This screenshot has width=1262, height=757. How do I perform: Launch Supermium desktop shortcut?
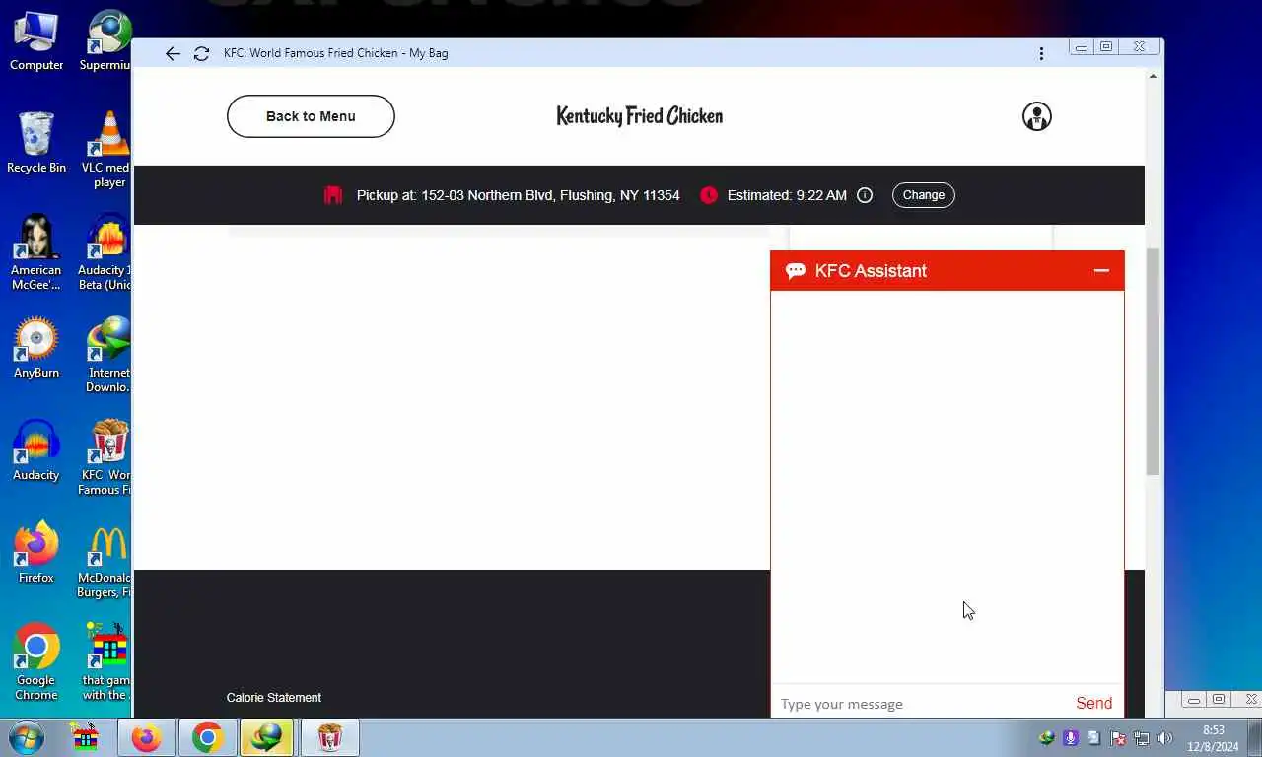pyautogui.click(x=106, y=40)
